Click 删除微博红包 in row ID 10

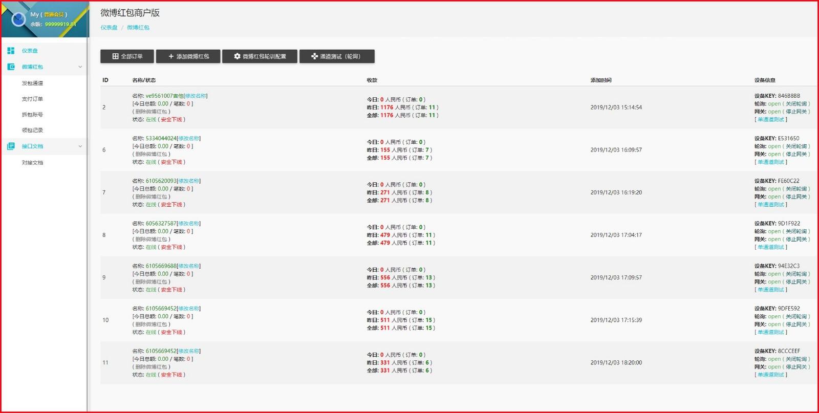(151, 324)
